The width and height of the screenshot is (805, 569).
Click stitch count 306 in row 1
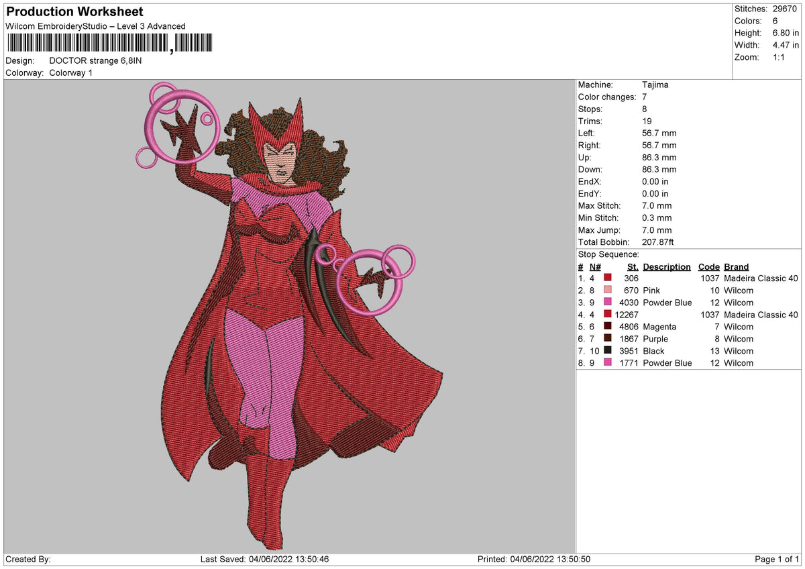point(631,278)
